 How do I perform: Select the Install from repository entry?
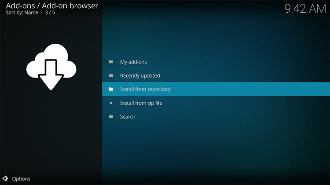pos(145,89)
